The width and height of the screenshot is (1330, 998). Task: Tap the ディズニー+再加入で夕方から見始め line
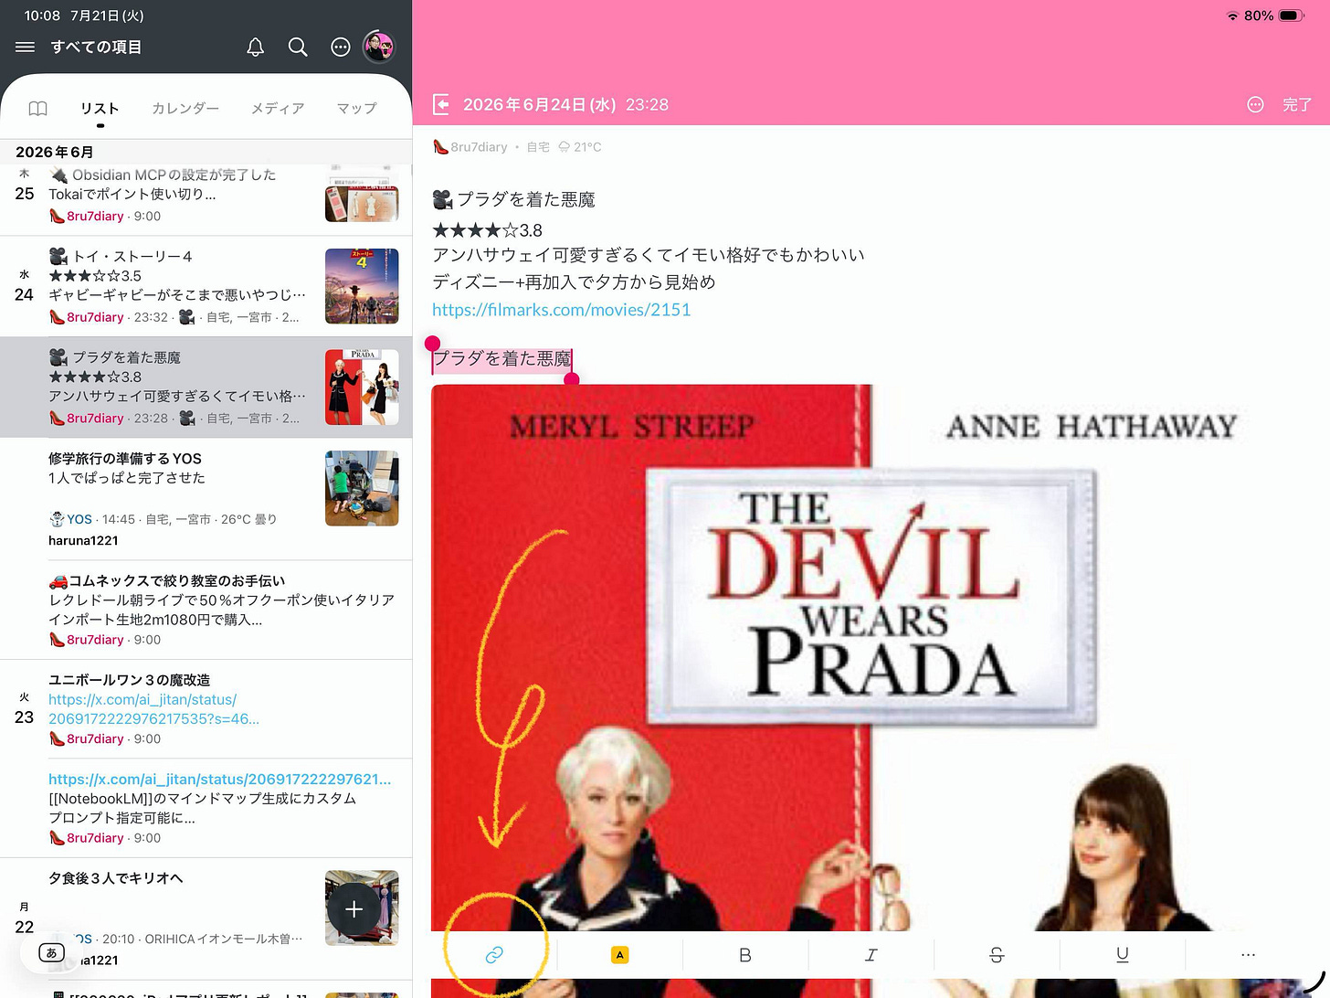point(574,282)
